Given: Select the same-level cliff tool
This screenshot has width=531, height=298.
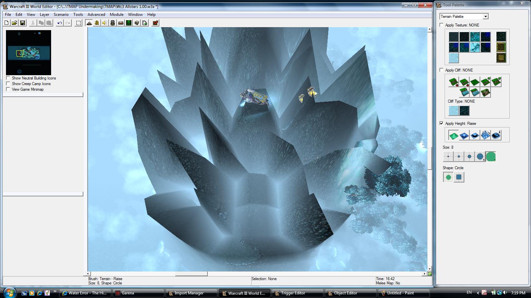Looking at the screenshot, I should coord(475,82).
